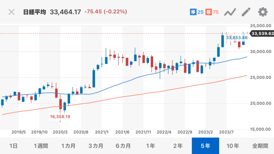Display the 2年 chart range
The width and height of the screenshot is (274, 154).
click(178, 146)
